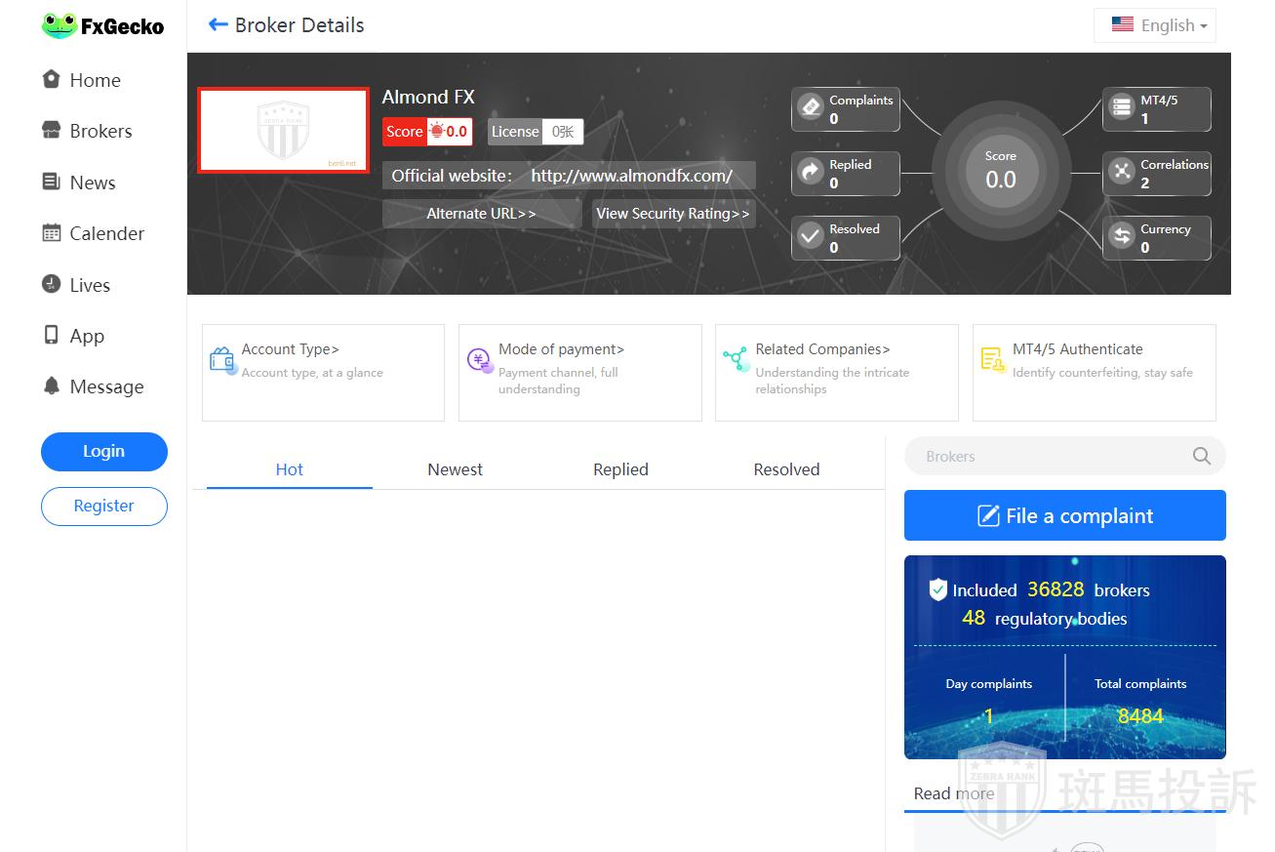Click the search magnifier icon
The height and width of the screenshot is (852, 1275).
click(1202, 456)
